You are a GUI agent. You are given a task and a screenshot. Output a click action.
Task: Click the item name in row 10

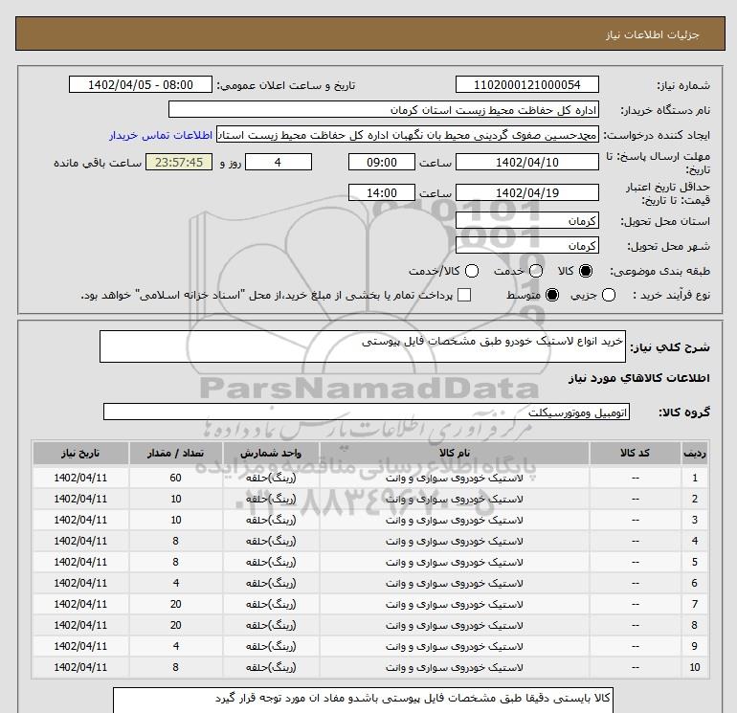point(454,667)
